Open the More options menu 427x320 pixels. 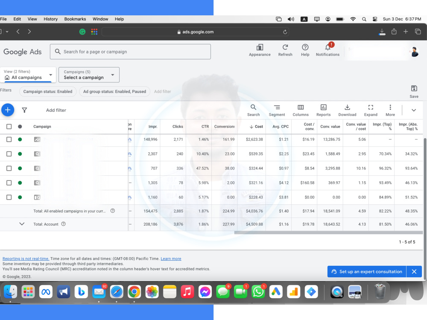(x=390, y=110)
